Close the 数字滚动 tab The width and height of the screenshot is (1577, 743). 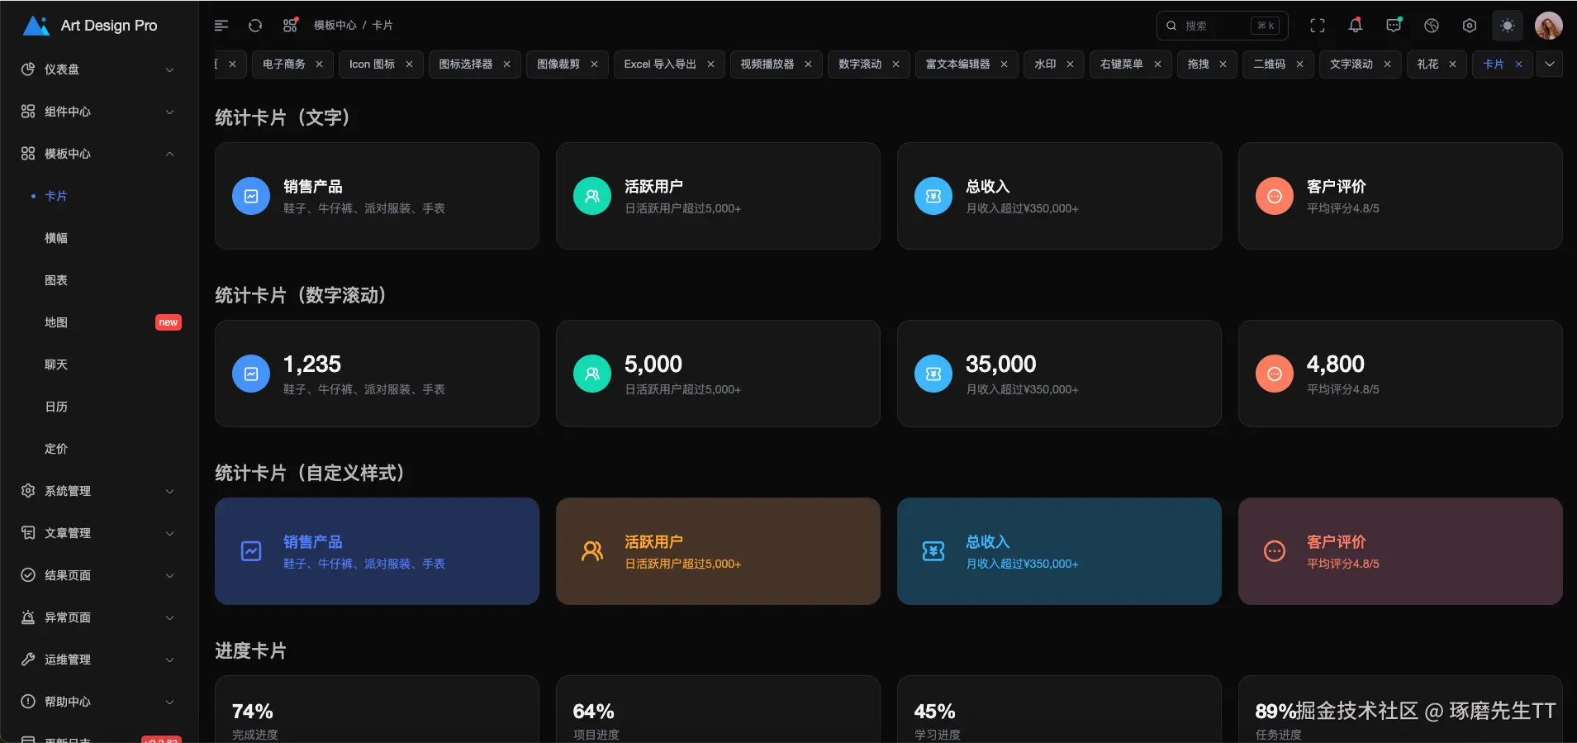895,64
